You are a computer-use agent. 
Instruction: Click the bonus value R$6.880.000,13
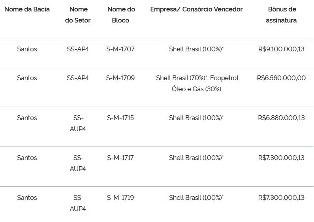pyautogui.click(x=281, y=118)
